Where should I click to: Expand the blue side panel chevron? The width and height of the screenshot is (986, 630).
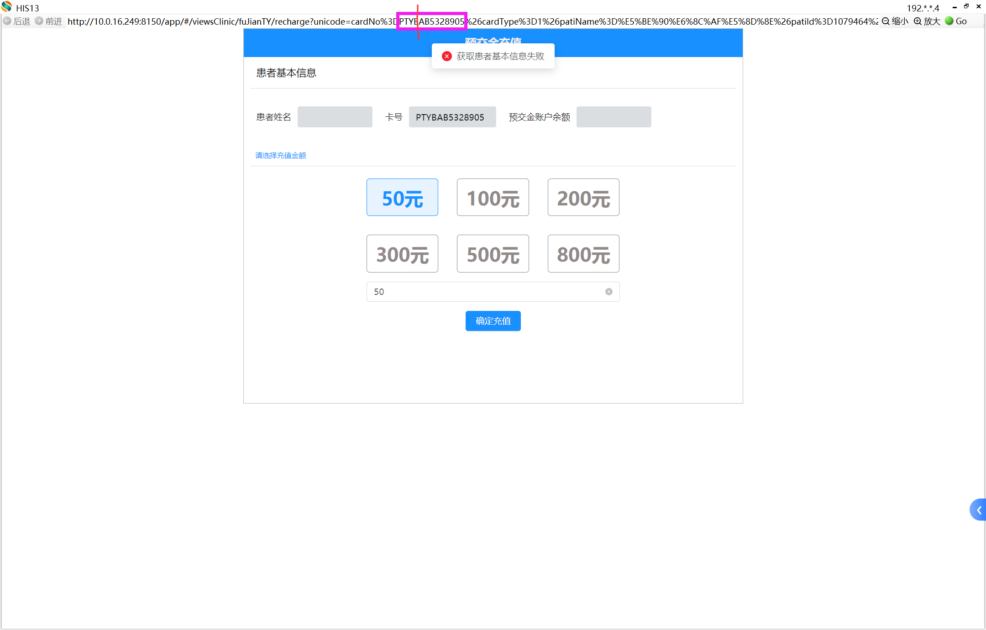pyautogui.click(x=979, y=510)
